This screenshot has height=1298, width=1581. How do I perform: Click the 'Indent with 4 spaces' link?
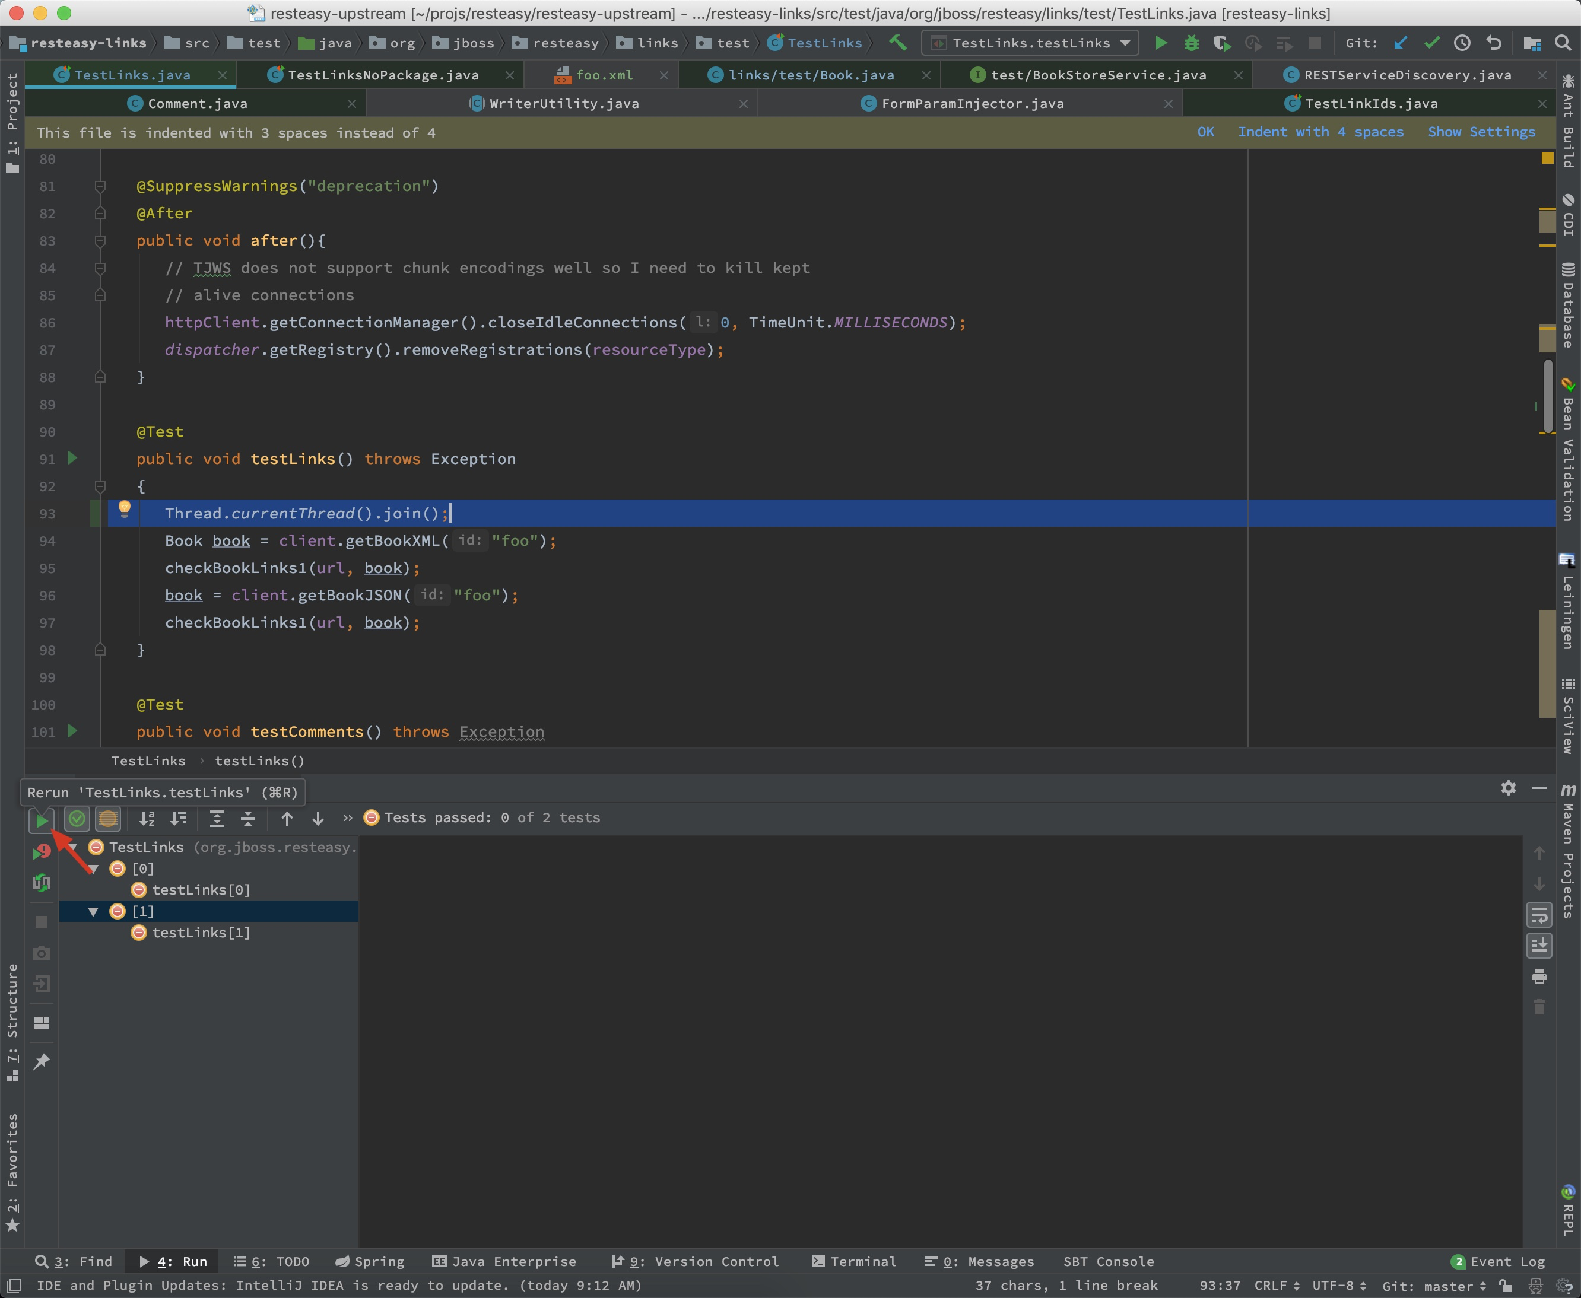1320,132
